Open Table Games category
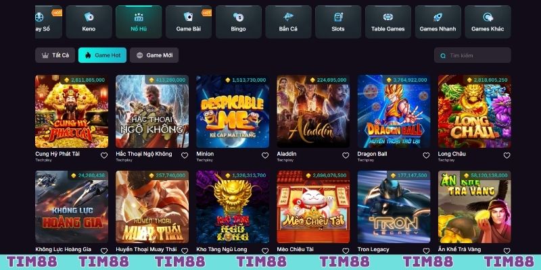The width and height of the screenshot is (541, 270). (x=387, y=22)
